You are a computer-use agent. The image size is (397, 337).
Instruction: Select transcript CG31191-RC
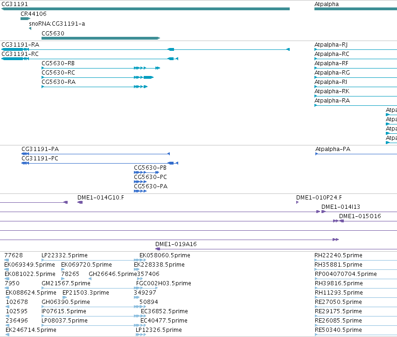click(90, 59)
